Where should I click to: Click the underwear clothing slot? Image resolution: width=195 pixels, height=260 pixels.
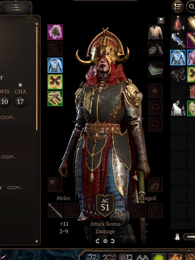tap(155, 70)
